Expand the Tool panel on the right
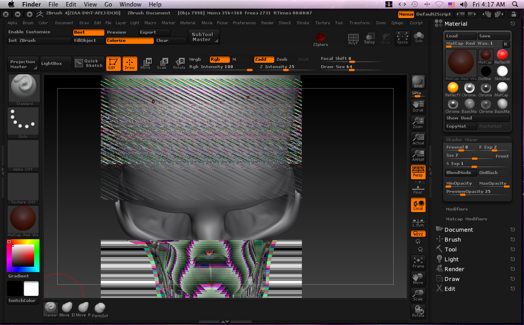The width and height of the screenshot is (524, 325). [450, 249]
